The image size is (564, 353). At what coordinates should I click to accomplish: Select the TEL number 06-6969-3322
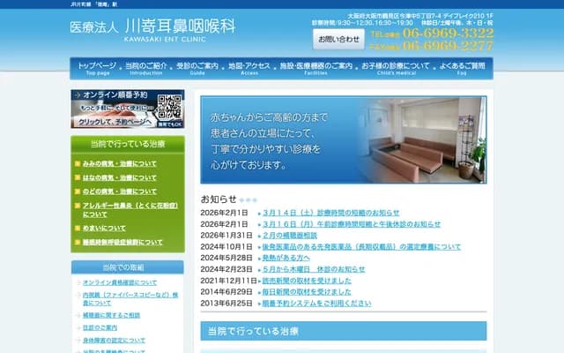point(448,34)
